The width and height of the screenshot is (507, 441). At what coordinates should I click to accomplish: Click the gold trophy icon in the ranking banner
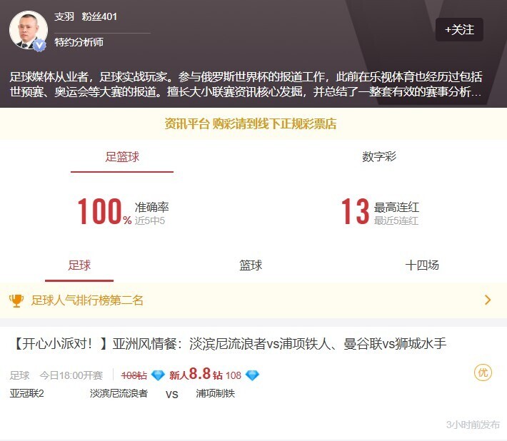click(16, 300)
